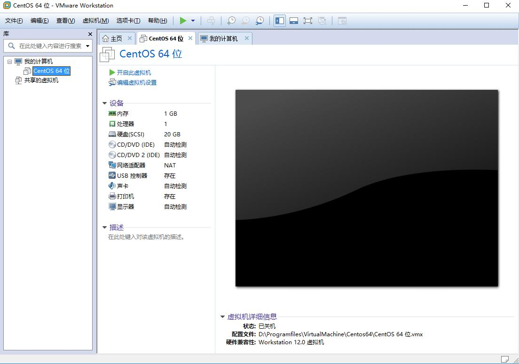Click 已关机 status text
519x364 pixels.
(267, 326)
